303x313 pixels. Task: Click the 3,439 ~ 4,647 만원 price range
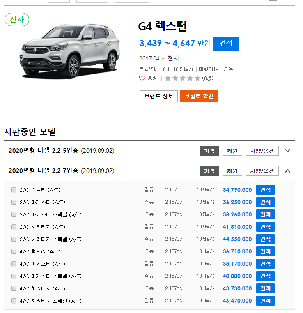tap(174, 43)
